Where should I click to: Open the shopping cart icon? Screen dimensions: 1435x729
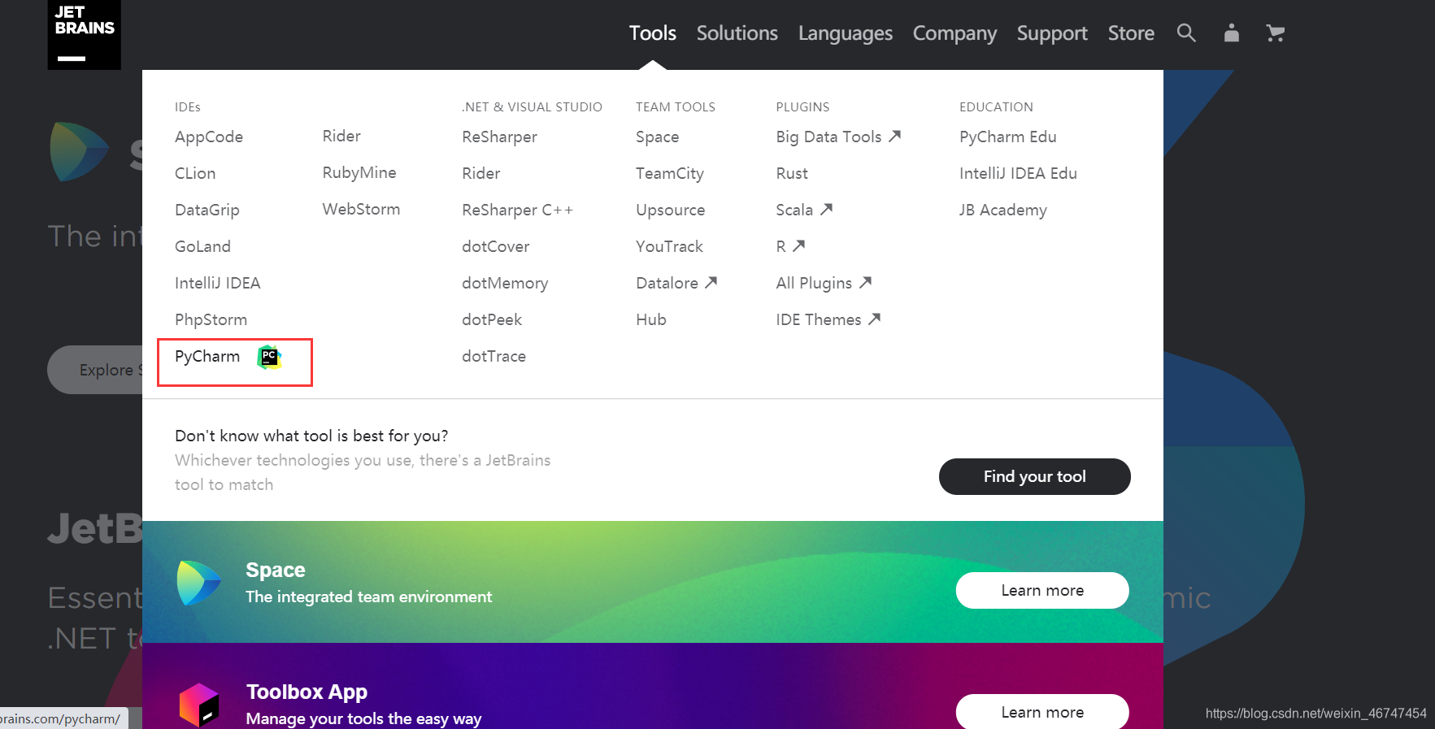click(1275, 33)
